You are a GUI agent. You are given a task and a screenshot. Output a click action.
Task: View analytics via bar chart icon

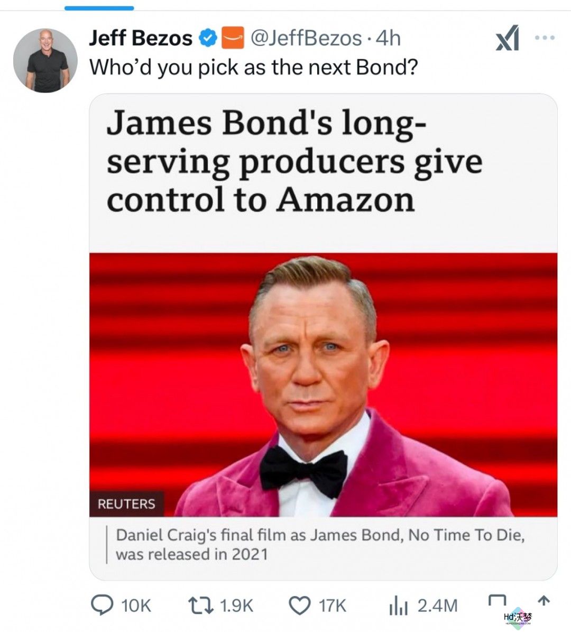[x=399, y=606]
